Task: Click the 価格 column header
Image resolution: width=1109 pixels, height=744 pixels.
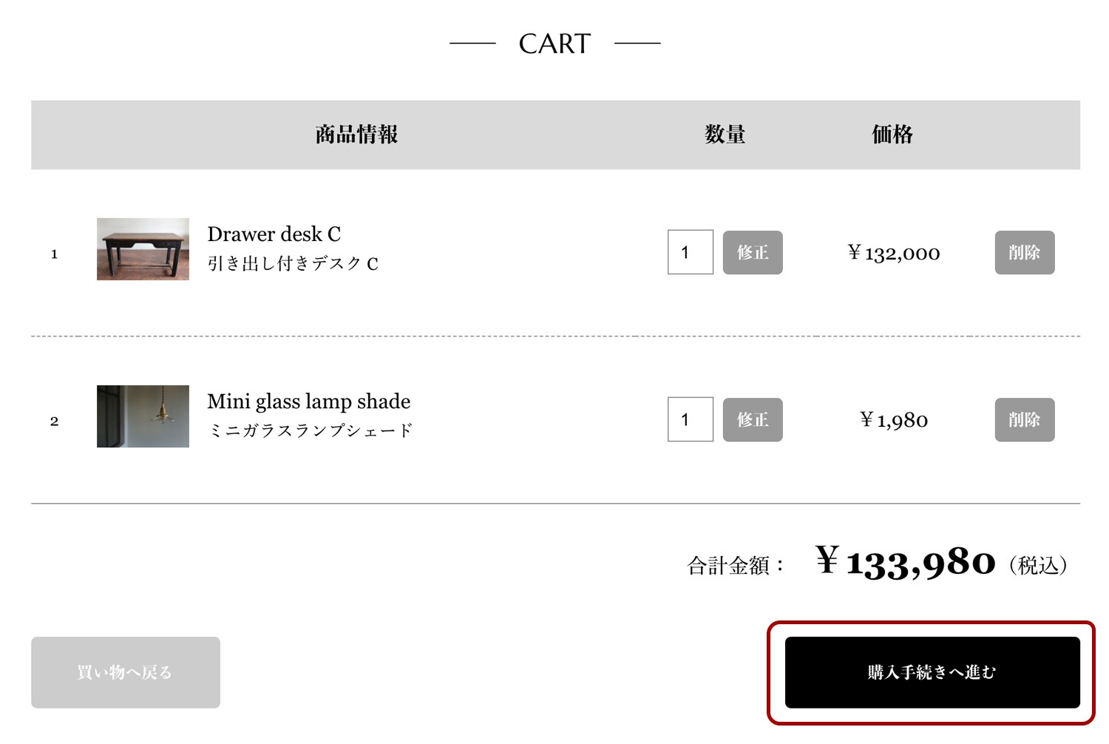Action: [x=892, y=135]
